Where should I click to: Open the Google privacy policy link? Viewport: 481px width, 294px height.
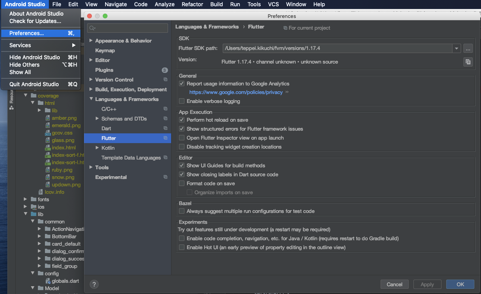pyautogui.click(x=236, y=92)
